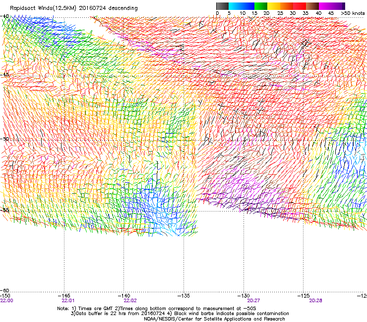Screen dimensions: 367x322
Task: Click the '-55' latitude axis label
Action: pos(4,210)
